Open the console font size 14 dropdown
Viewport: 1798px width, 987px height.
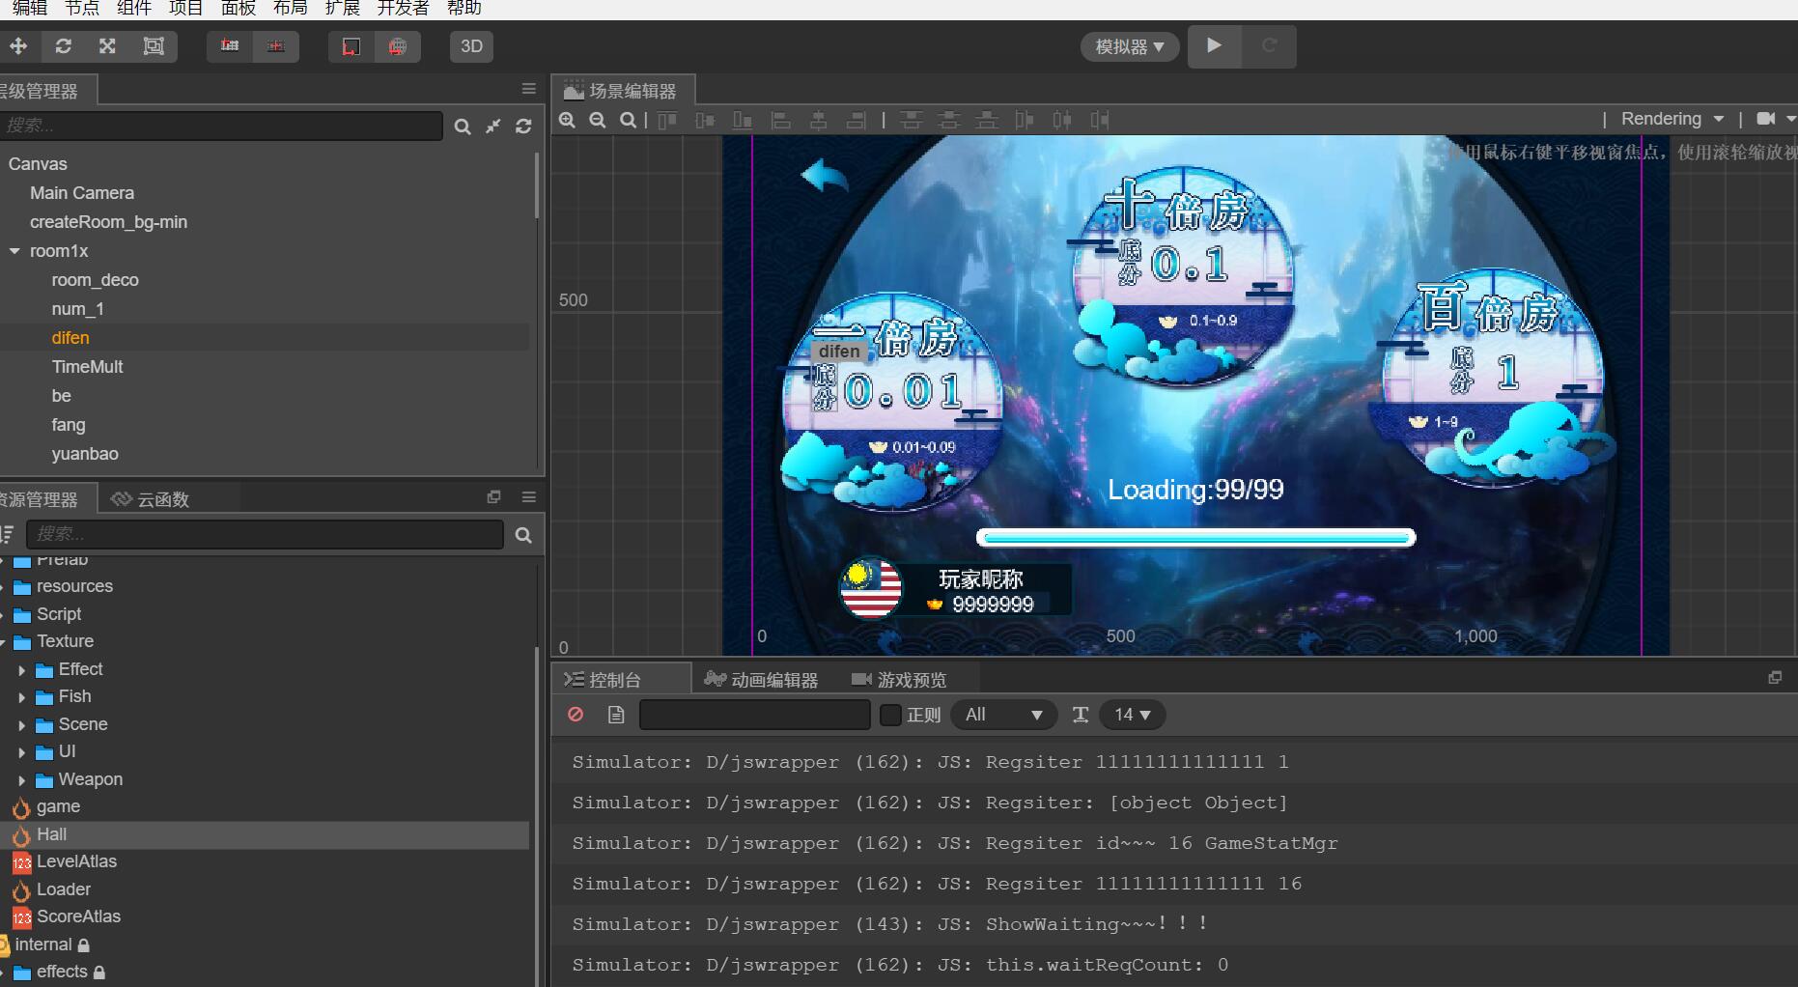tap(1132, 715)
